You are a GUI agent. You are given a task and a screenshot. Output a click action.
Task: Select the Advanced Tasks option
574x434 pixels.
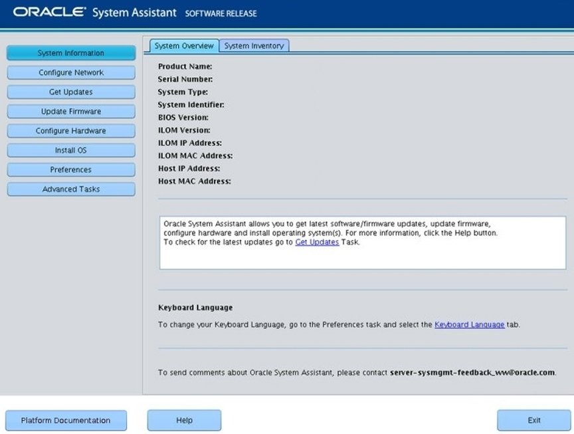click(70, 189)
